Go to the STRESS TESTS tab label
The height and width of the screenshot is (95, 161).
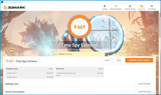point(130,9)
